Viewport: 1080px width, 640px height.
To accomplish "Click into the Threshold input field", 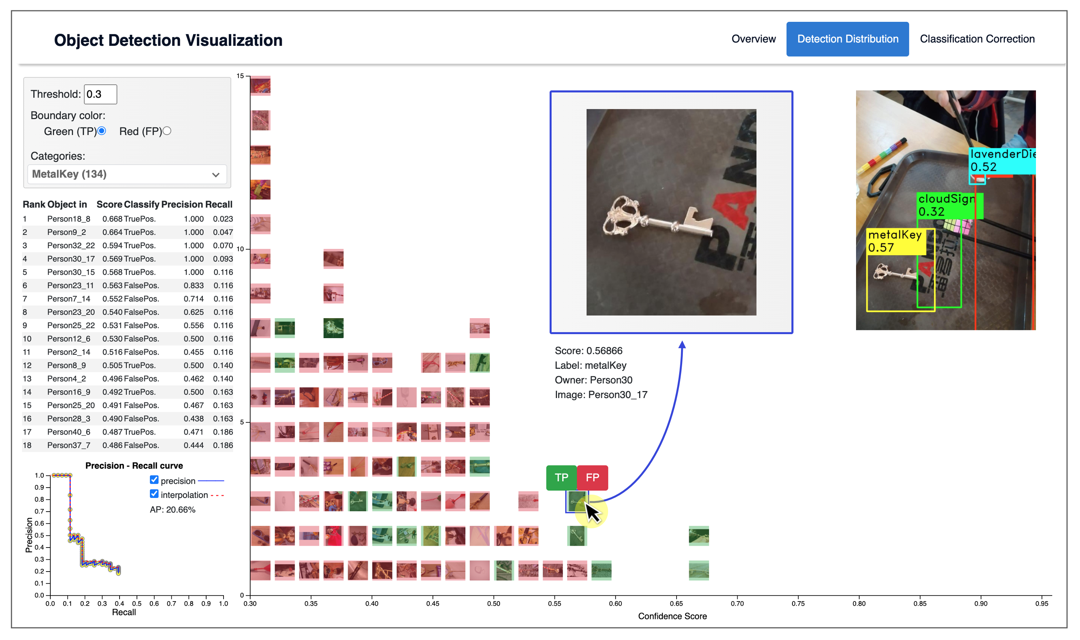I will (100, 94).
